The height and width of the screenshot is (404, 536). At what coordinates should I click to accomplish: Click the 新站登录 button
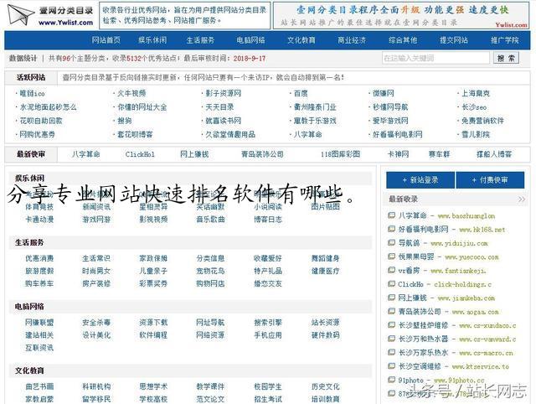pos(420,180)
